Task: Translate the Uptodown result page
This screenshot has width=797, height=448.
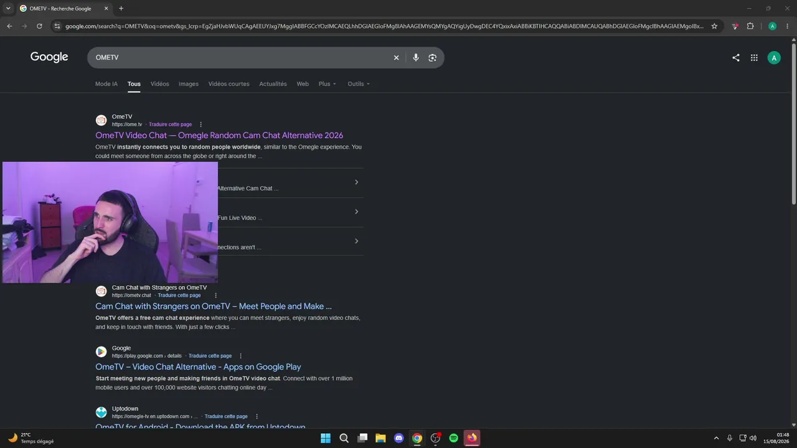Action: (x=226, y=417)
